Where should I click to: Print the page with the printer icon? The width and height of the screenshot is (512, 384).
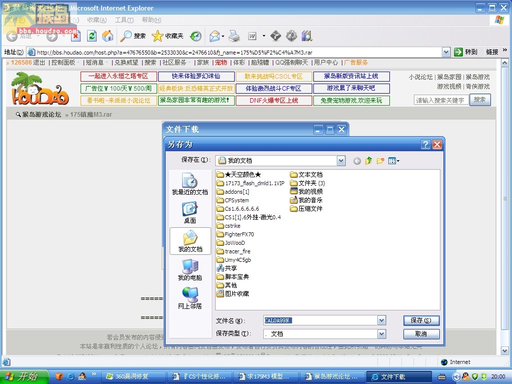click(234, 36)
